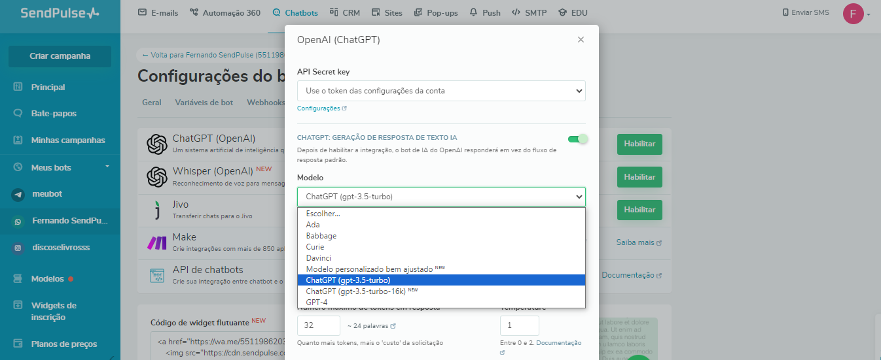Toggle ChatGPT geração de resposta switch
This screenshot has width=881, height=360.
(578, 139)
